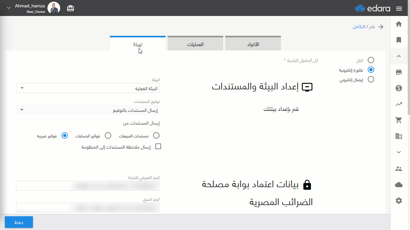Click the back arrow beside breadcrumb
The width and height of the screenshot is (410, 230).
[x=381, y=27]
